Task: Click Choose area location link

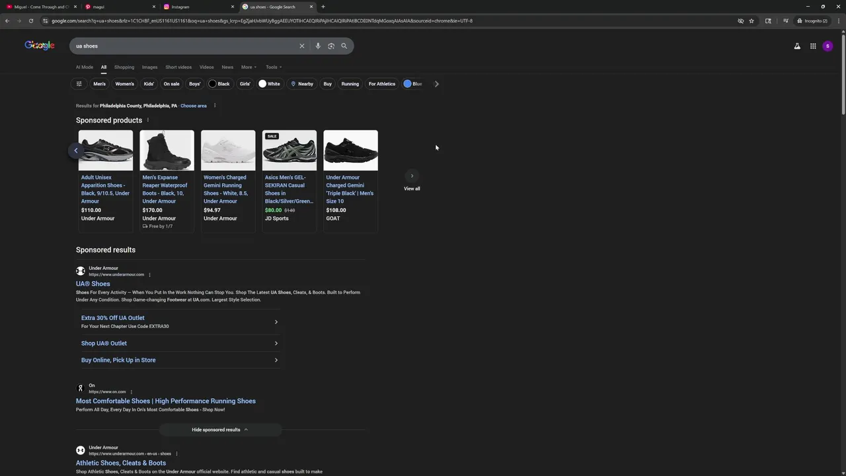Action: [x=194, y=106]
